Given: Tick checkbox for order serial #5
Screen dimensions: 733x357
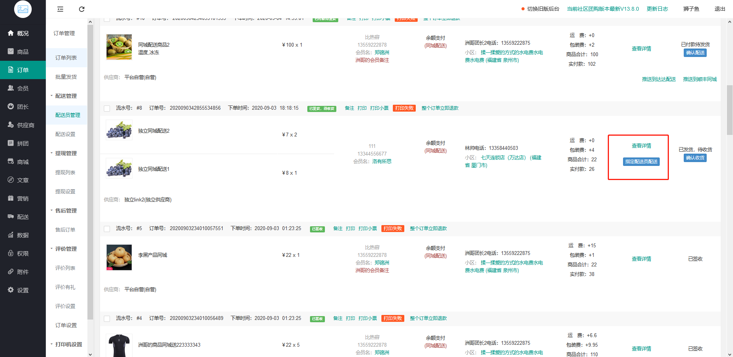Looking at the screenshot, I should coord(107,229).
